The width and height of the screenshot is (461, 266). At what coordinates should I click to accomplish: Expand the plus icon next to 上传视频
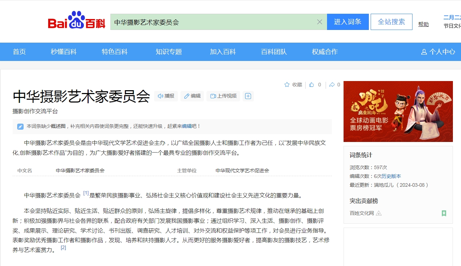(248, 96)
